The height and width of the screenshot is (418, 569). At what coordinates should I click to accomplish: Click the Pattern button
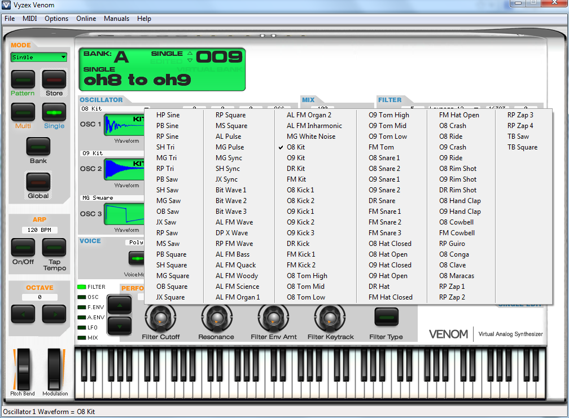23,80
